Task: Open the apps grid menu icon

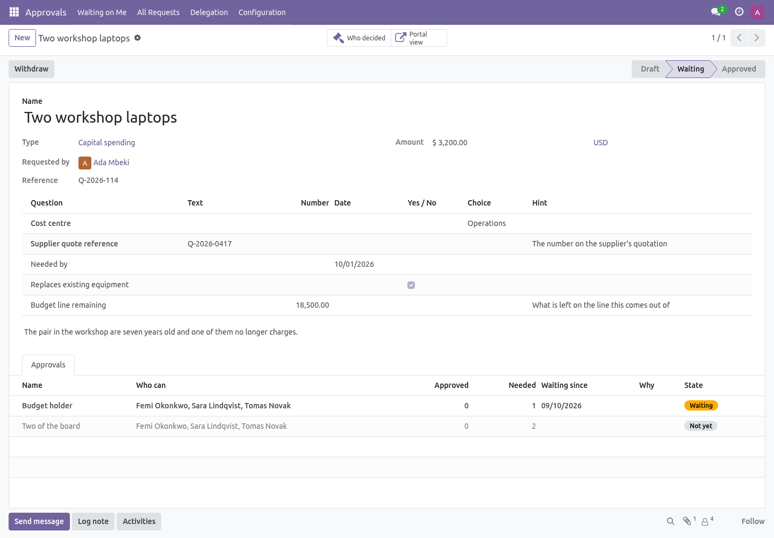Action: [15, 12]
